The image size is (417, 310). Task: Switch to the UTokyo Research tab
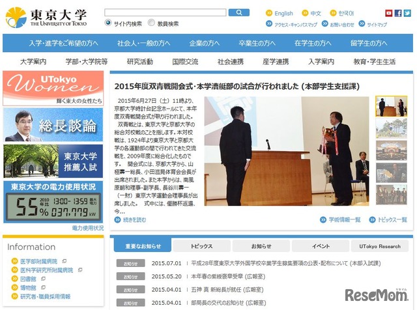coord(380,246)
